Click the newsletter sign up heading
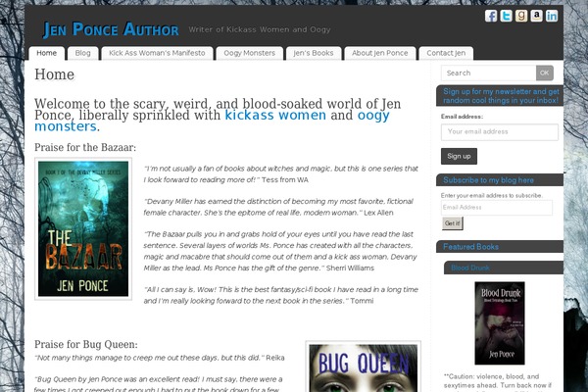The width and height of the screenshot is (588, 392). [x=501, y=96]
